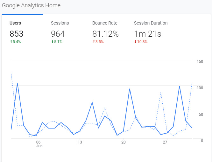Image resolution: width=212 pixels, height=162 pixels.
Task: Click the red 3.5% increase indicator
Action: (x=98, y=42)
